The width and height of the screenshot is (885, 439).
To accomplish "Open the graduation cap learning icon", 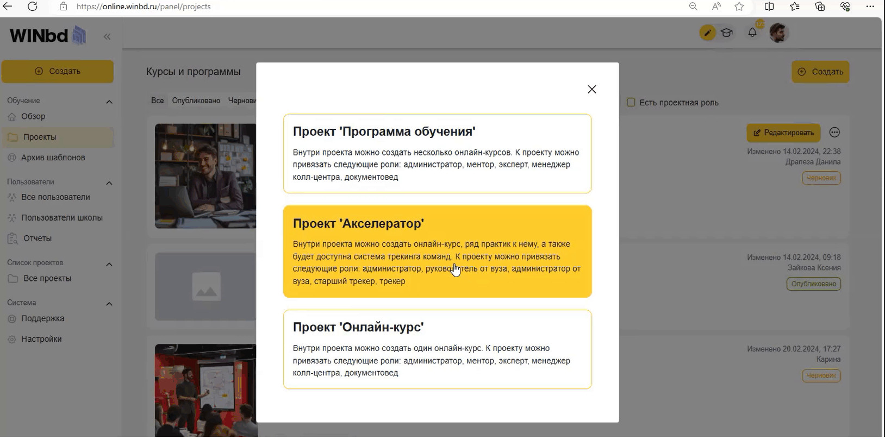I will pyautogui.click(x=726, y=33).
